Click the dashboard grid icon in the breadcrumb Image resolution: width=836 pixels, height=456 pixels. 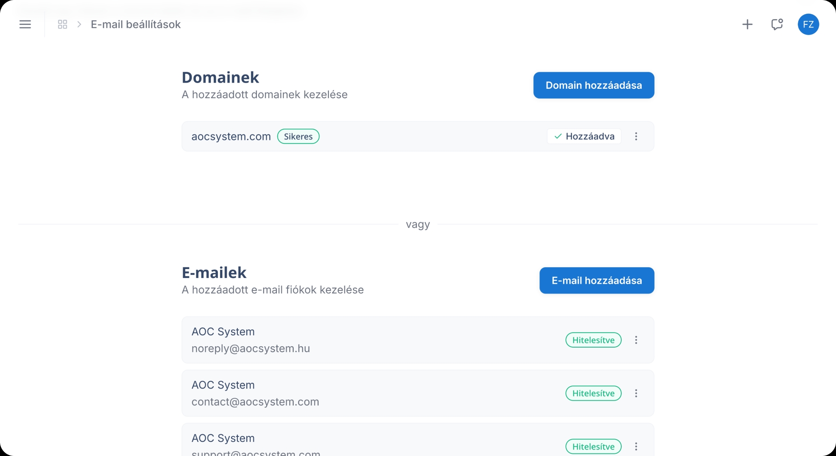(62, 24)
